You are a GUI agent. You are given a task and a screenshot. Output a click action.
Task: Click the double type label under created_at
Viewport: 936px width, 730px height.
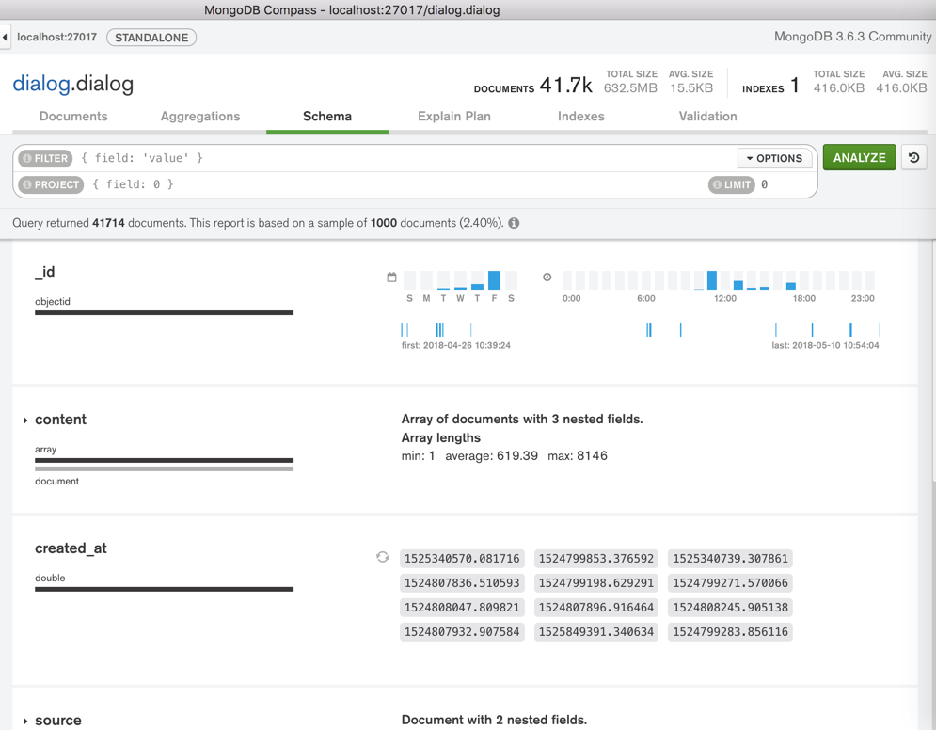pyautogui.click(x=50, y=578)
